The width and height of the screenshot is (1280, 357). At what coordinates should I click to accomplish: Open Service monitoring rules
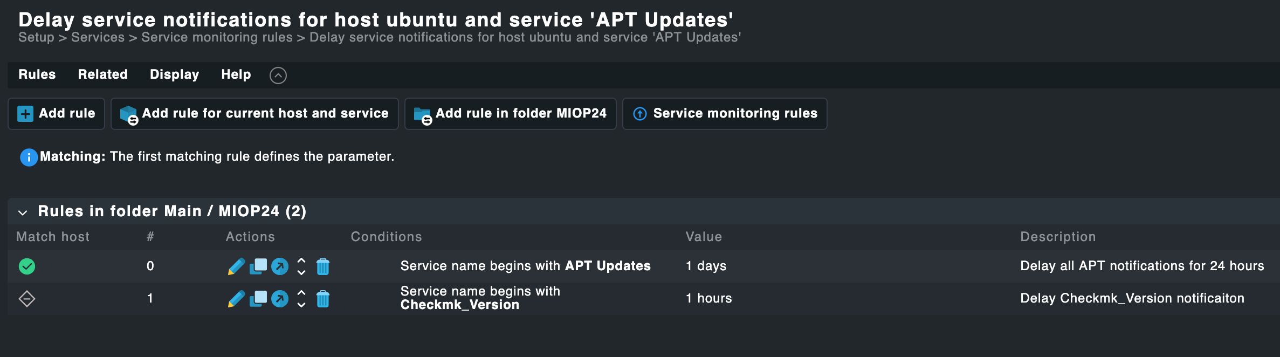pos(724,113)
